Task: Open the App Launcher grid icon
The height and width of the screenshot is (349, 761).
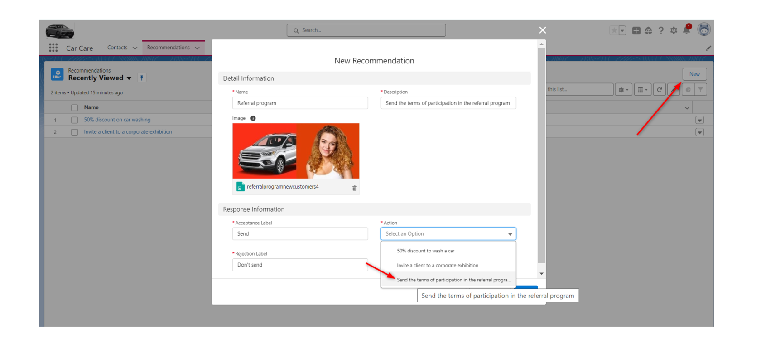Action: [x=53, y=48]
